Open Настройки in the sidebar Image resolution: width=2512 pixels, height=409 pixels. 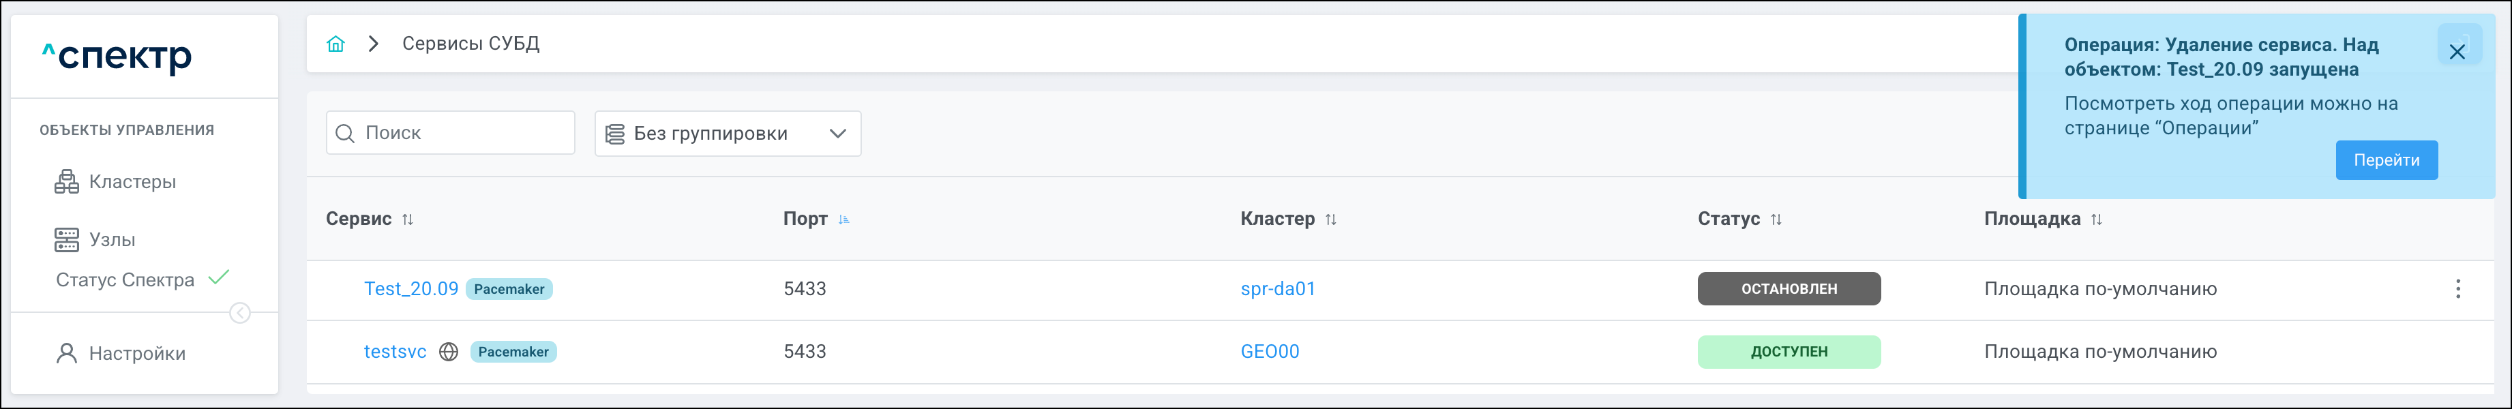coord(136,354)
